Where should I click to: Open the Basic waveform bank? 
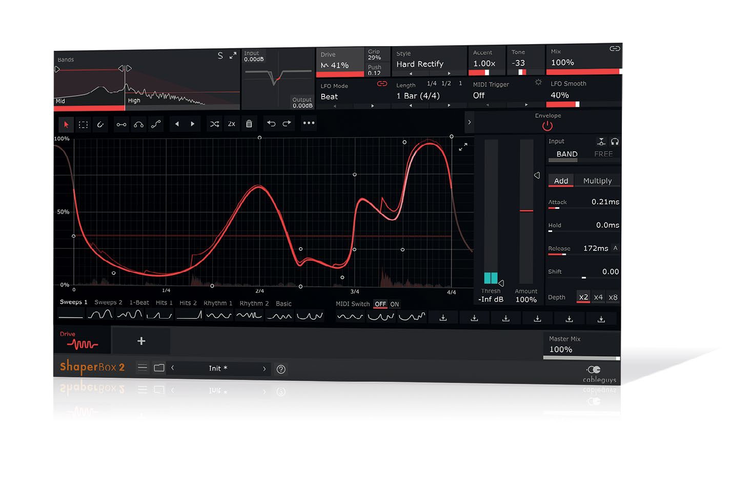(x=283, y=304)
